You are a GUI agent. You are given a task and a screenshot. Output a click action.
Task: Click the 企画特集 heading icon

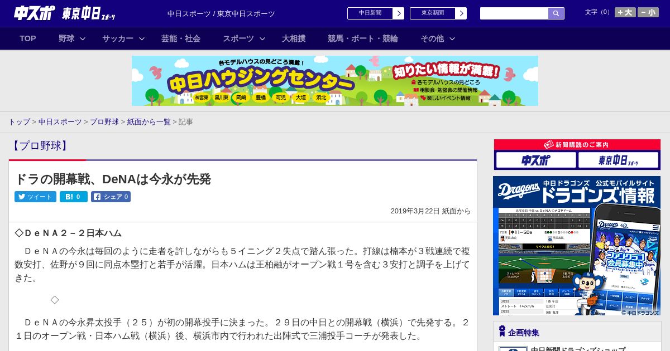502,331
